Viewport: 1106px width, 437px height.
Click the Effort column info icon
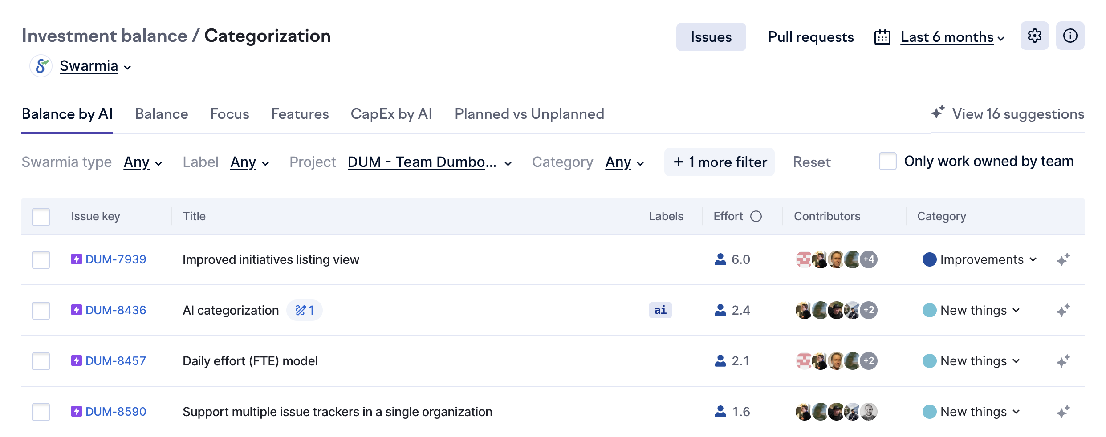pyautogui.click(x=756, y=216)
